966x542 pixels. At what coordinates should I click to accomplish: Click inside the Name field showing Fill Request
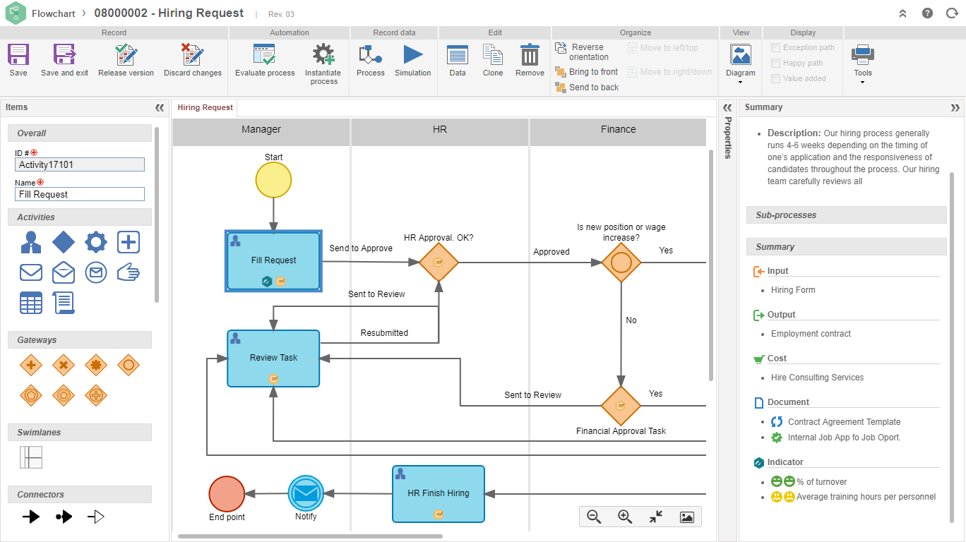point(79,194)
